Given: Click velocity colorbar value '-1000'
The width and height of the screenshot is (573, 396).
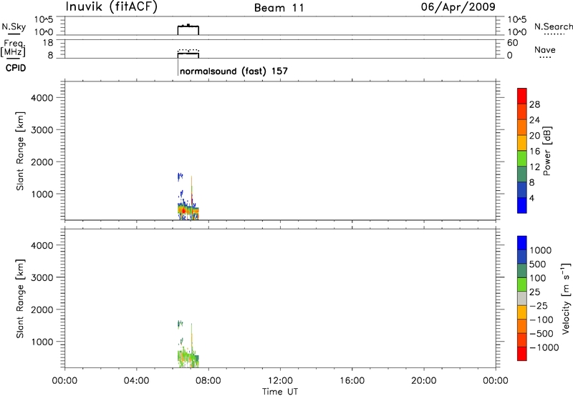Looking at the screenshot, I should click(x=544, y=347).
